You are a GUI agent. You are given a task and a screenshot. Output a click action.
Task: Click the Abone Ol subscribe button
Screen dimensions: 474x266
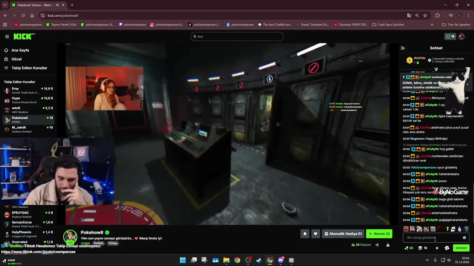coord(379,233)
